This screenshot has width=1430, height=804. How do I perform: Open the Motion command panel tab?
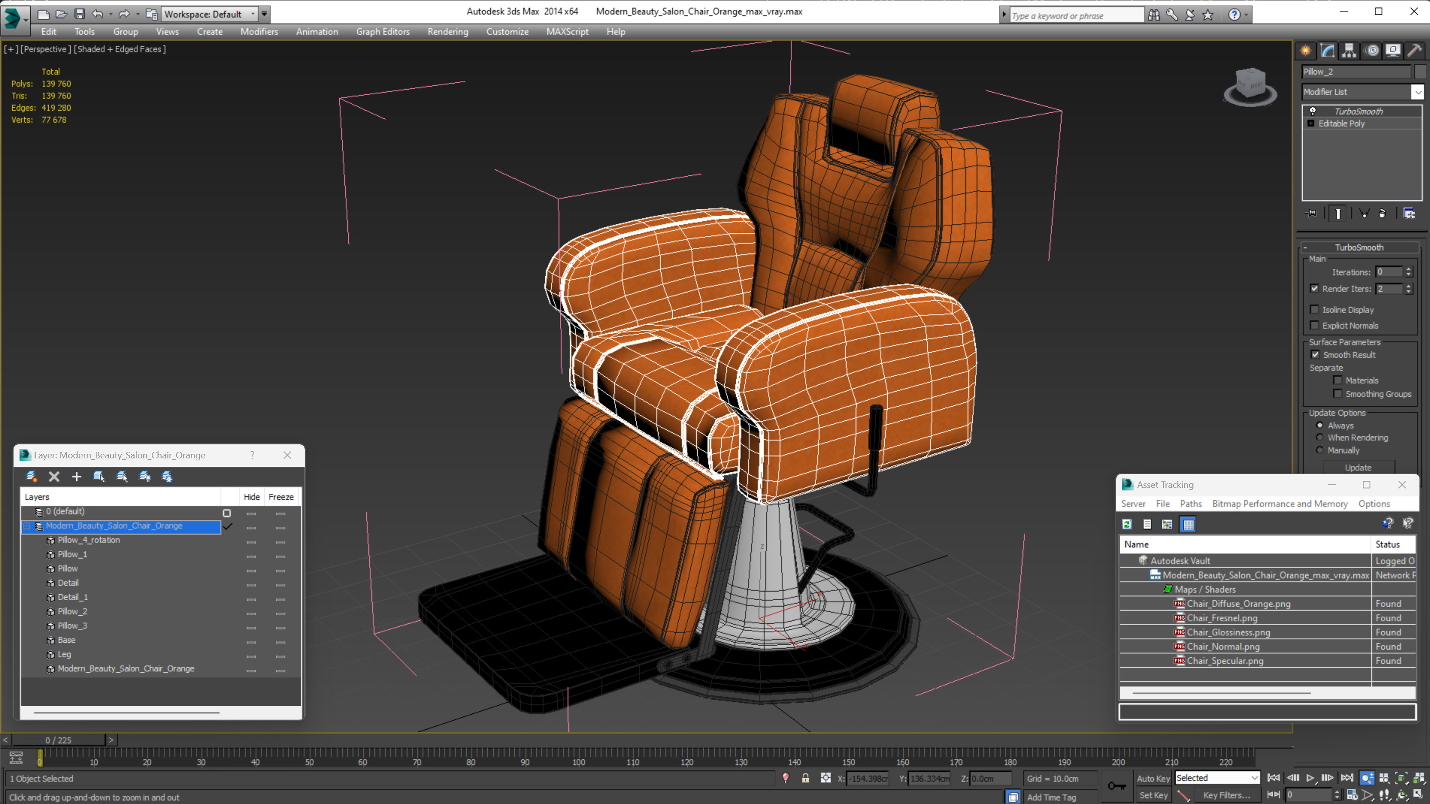tap(1372, 51)
